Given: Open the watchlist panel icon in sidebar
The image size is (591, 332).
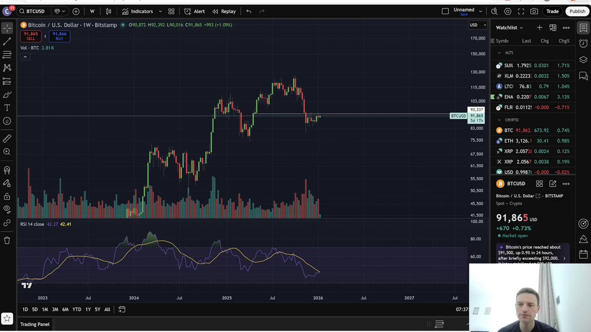Looking at the screenshot, I should pyautogui.click(x=583, y=28).
